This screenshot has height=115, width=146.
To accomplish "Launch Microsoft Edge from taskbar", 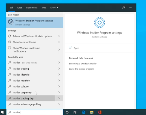I will click(84, 112).
